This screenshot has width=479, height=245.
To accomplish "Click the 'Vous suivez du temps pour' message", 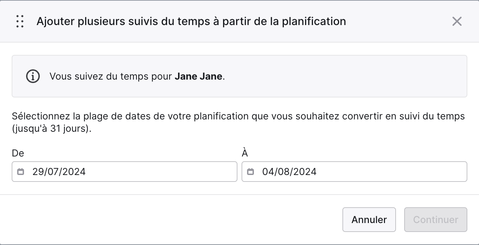I will [x=111, y=76].
